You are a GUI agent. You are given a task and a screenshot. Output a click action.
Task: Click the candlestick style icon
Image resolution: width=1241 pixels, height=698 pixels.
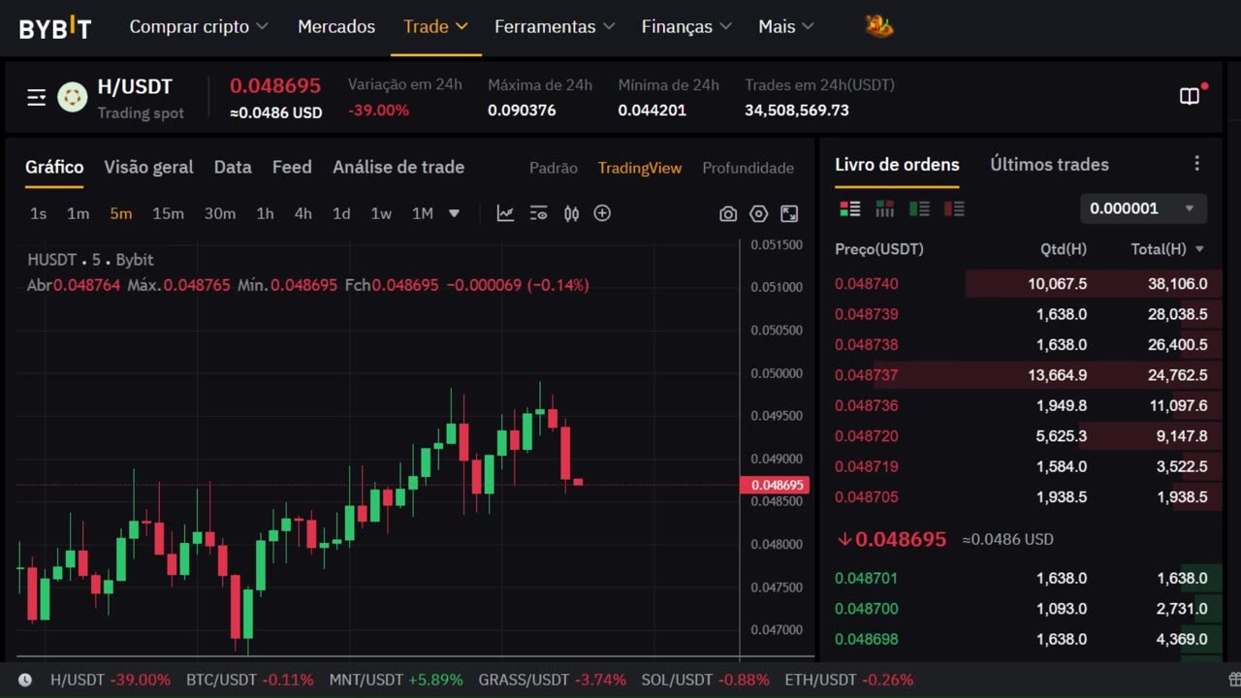[x=571, y=213]
